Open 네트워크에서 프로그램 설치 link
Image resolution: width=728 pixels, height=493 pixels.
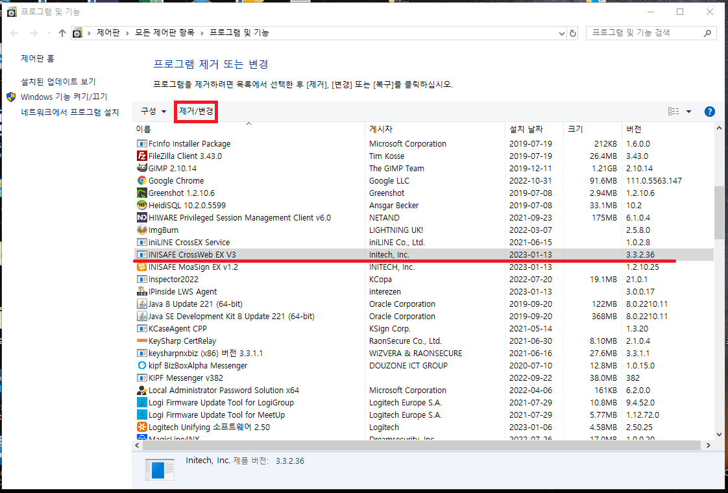[69, 112]
